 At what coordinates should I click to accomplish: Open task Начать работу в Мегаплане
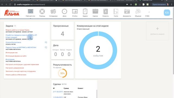click(16, 75)
